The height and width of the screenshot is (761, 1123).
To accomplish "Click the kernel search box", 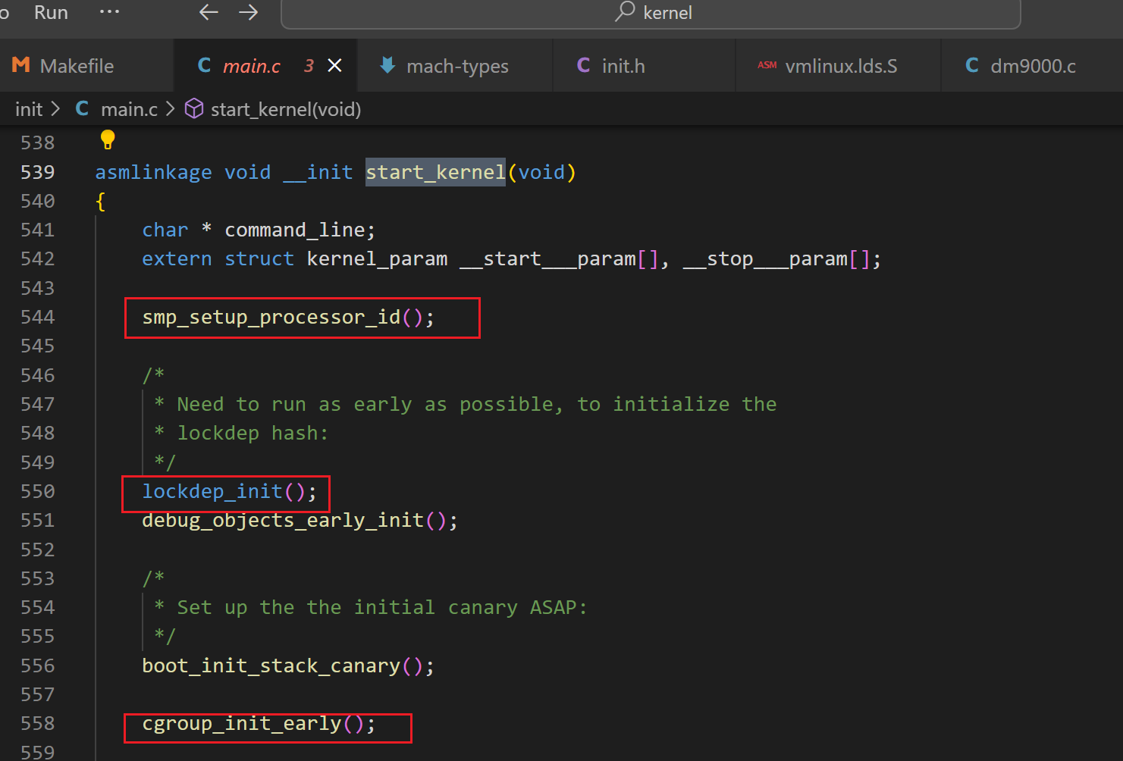I will tap(651, 13).
